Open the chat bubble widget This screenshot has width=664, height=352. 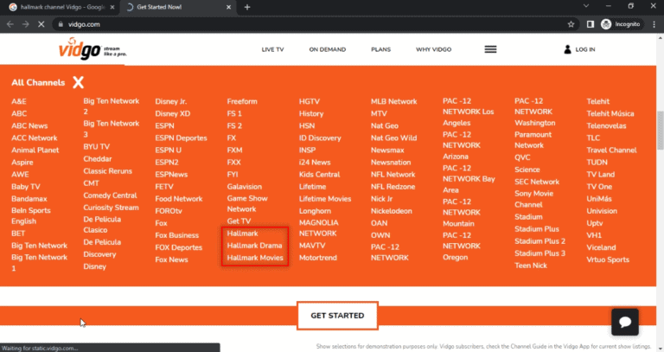coord(624,322)
